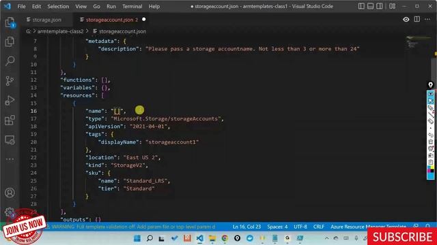Click the trash icon on annotation toolbar

[x=431, y=142]
